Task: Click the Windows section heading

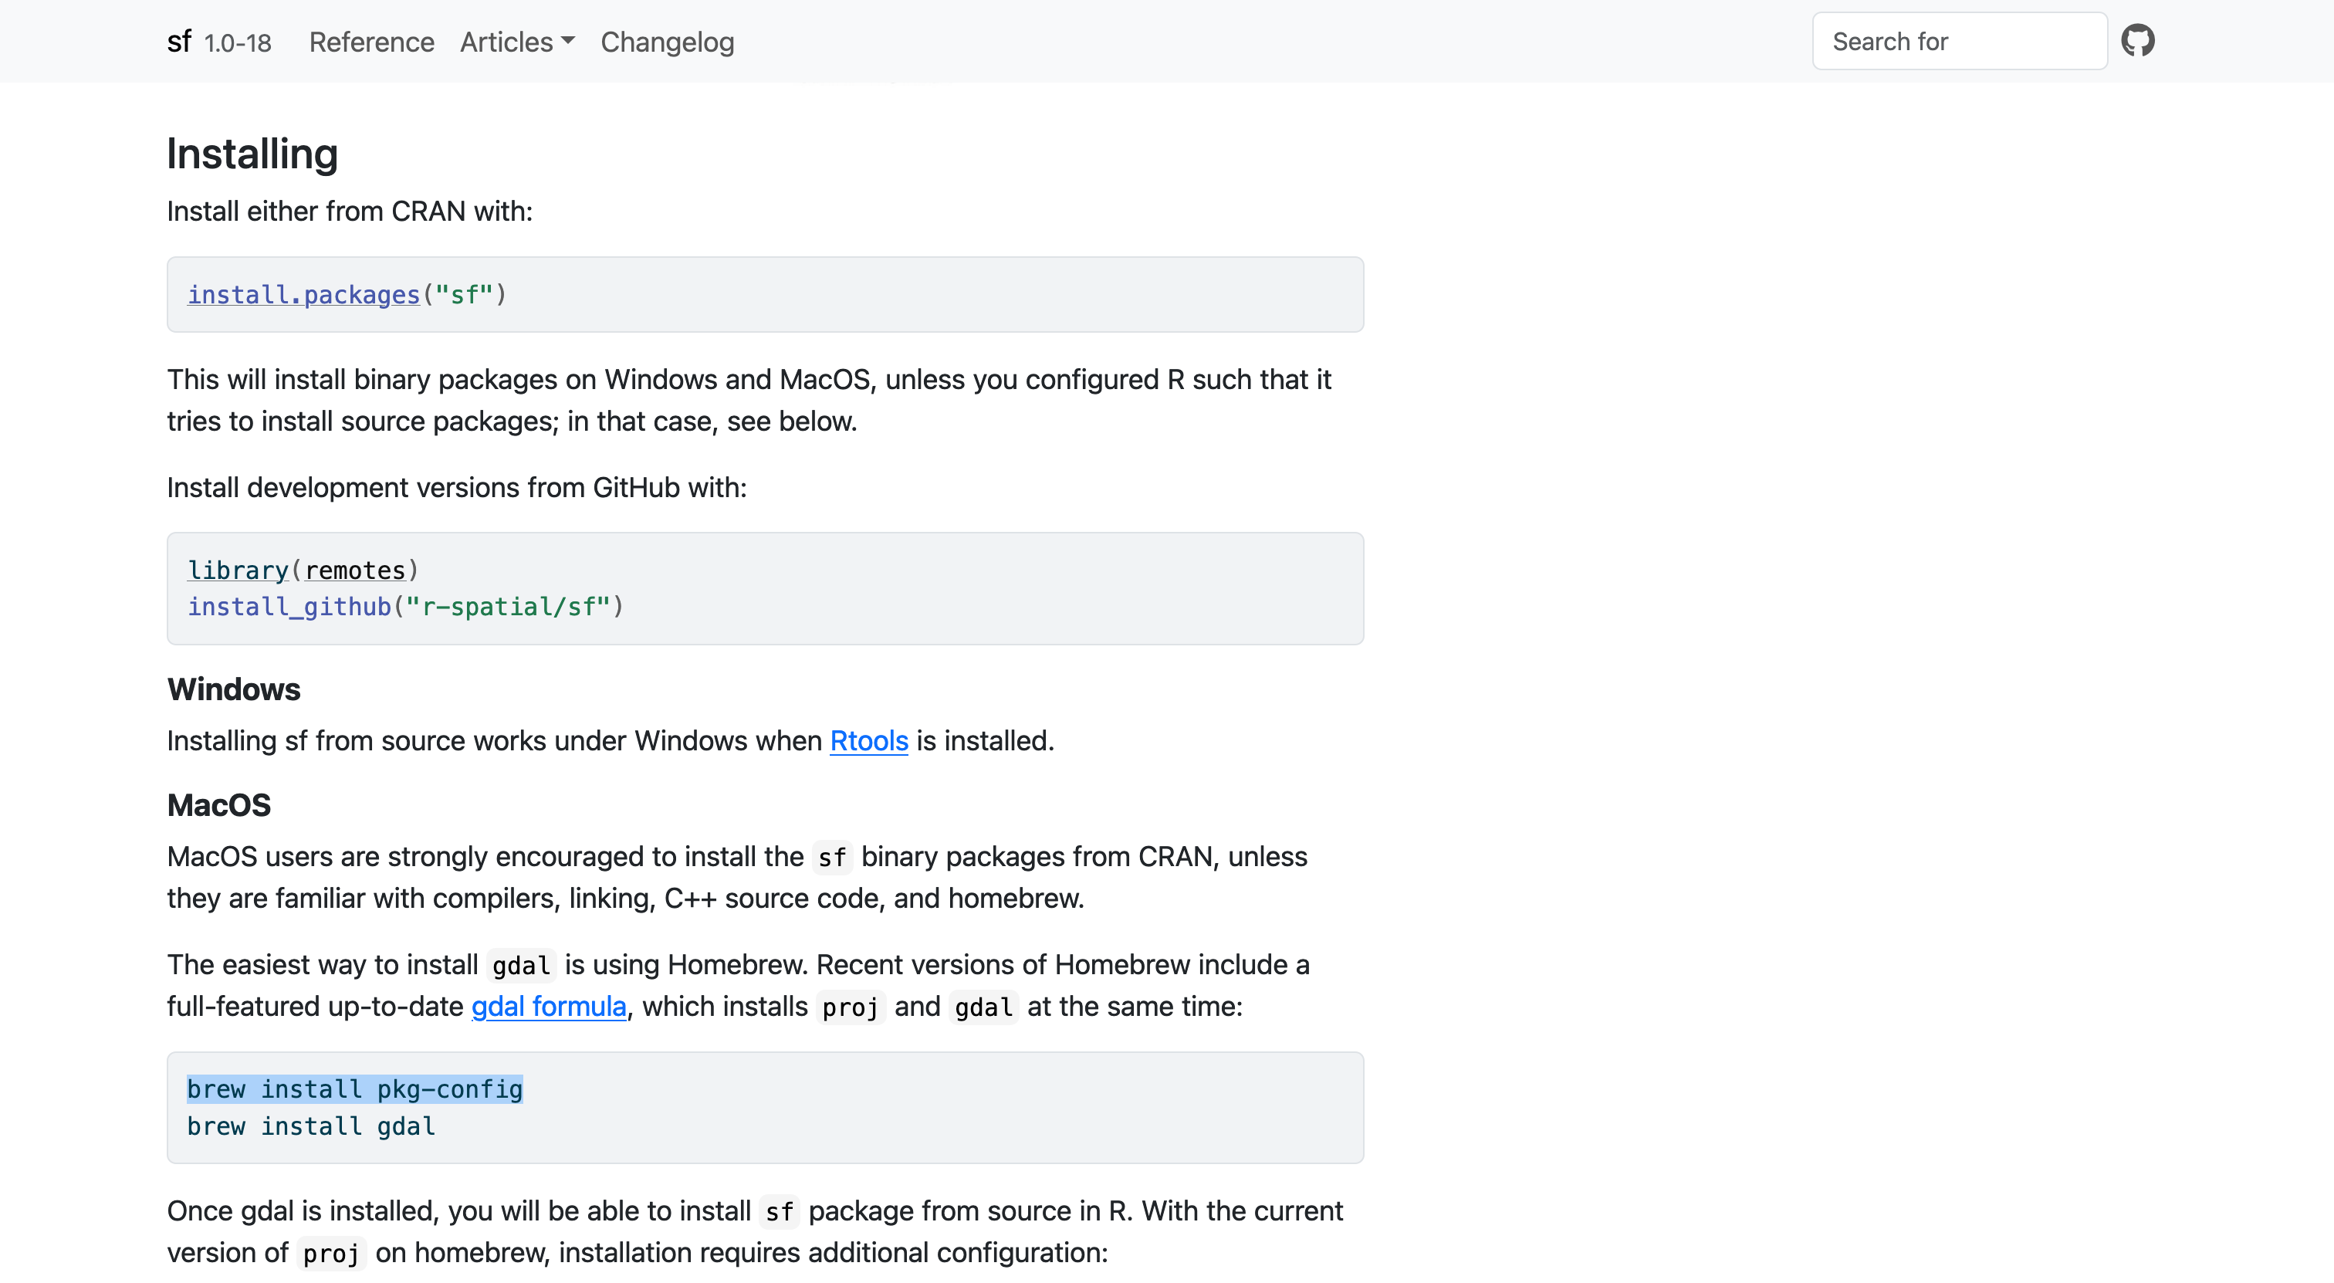Action: [233, 689]
